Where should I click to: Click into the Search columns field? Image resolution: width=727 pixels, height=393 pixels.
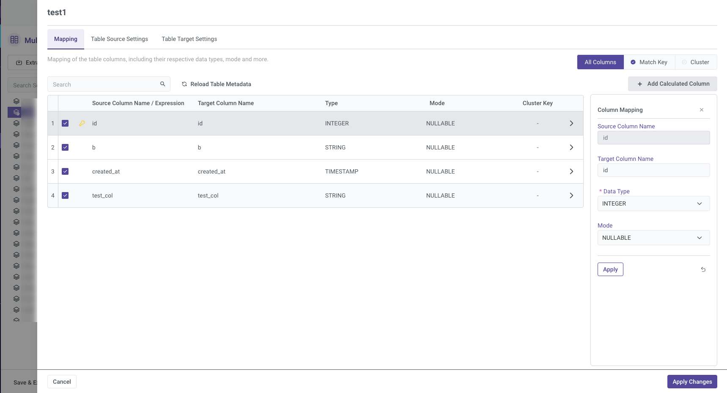pyautogui.click(x=109, y=84)
